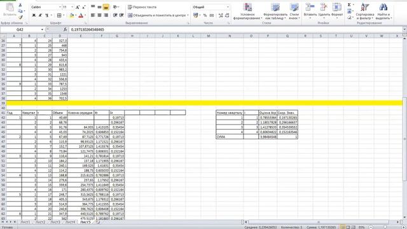407x229 pixels.
Task: Open Стили ячеек cell styles gallery
Action: coord(294,11)
